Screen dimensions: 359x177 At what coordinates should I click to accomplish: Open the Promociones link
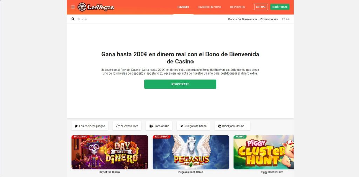click(269, 19)
